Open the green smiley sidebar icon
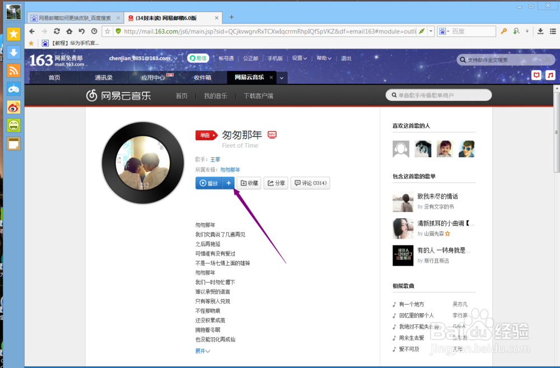 (x=13, y=125)
